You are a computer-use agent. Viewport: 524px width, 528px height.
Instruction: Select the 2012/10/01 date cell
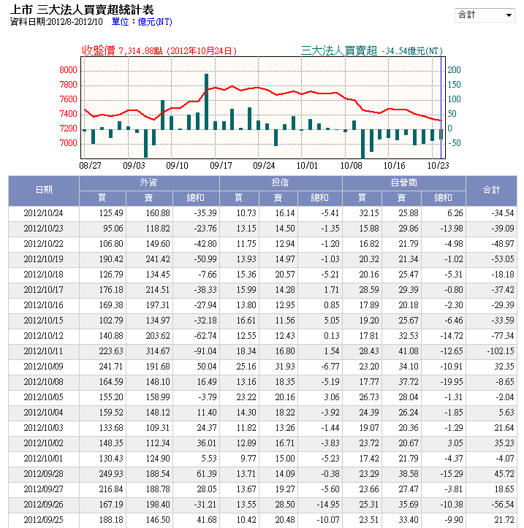(44, 459)
